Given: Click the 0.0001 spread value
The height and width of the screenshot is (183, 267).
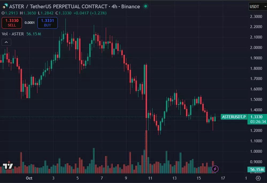Looking at the screenshot, I should point(30,23).
